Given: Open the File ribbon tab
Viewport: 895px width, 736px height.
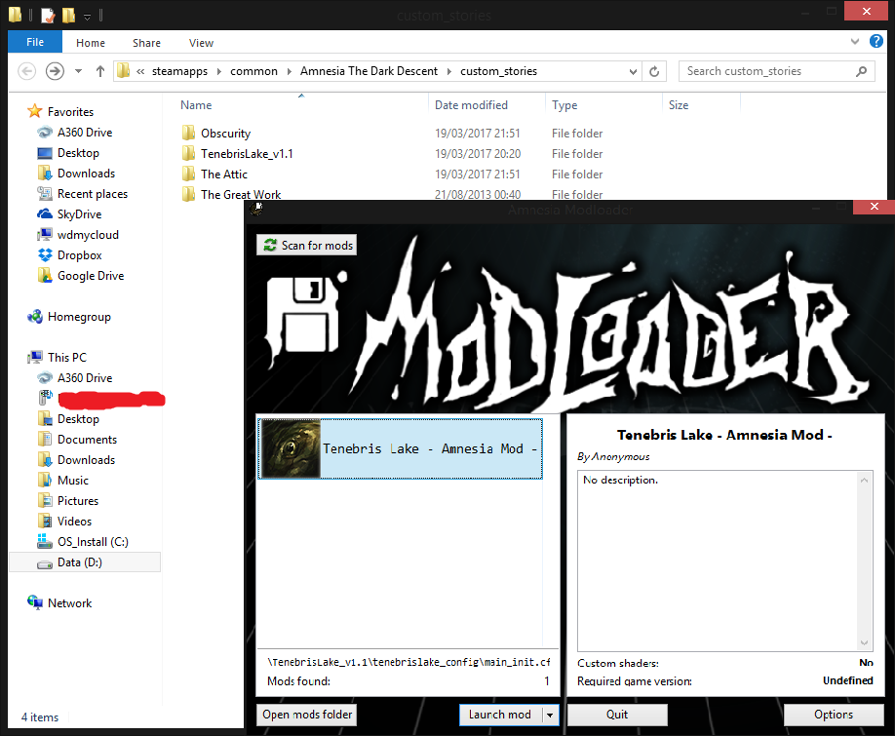Looking at the screenshot, I should point(35,43).
